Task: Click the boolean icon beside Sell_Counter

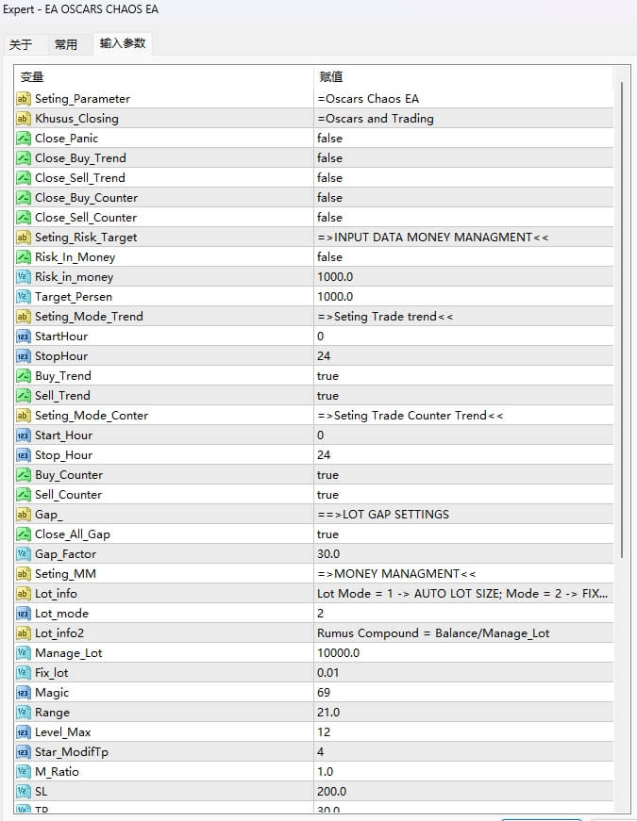Action: (x=24, y=495)
